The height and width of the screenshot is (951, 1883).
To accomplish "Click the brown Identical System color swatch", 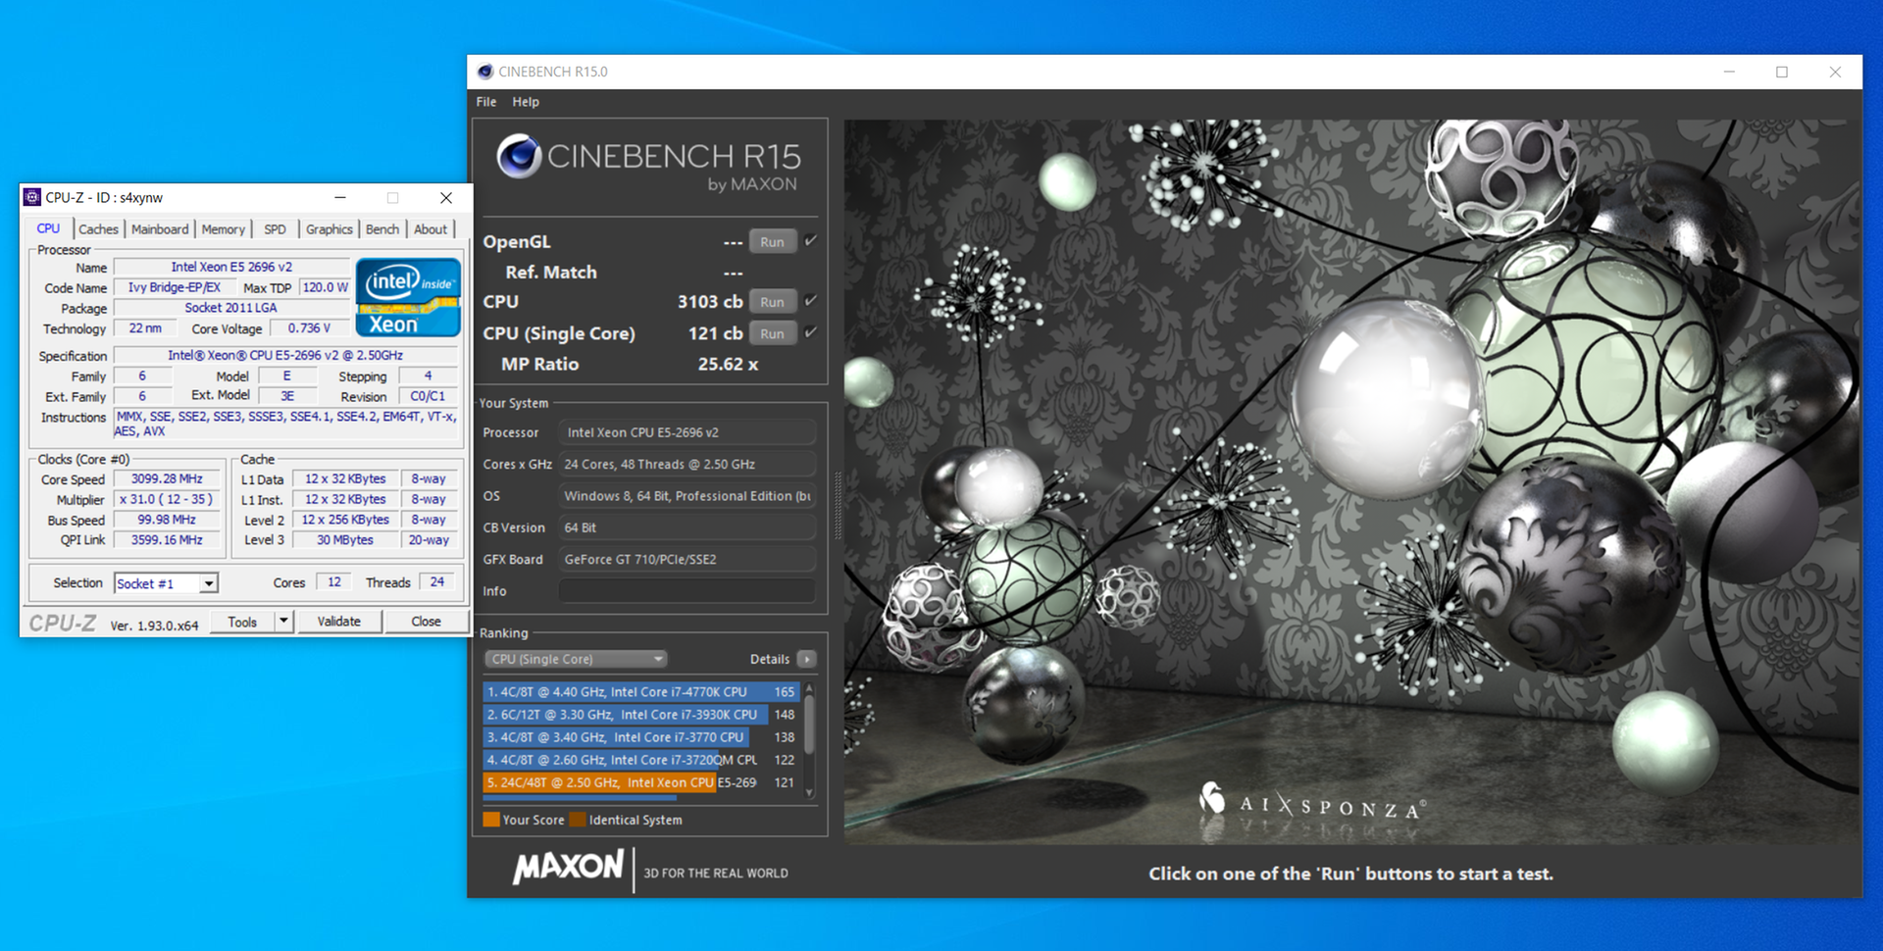I will click(x=578, y=820).
